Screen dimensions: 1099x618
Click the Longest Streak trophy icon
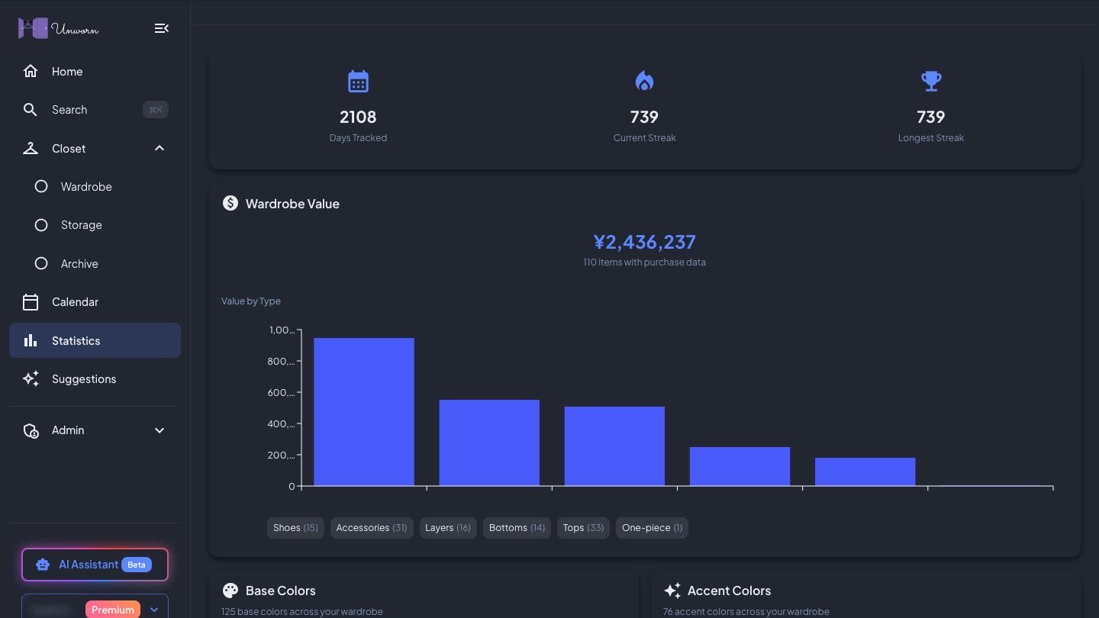tap(931, 81)
